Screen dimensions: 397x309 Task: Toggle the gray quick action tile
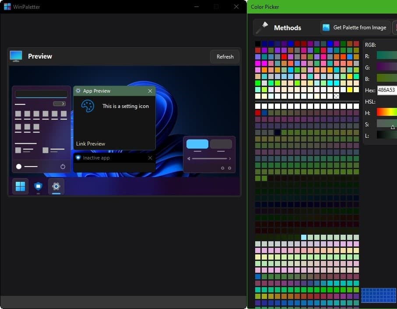click(221, 144)
